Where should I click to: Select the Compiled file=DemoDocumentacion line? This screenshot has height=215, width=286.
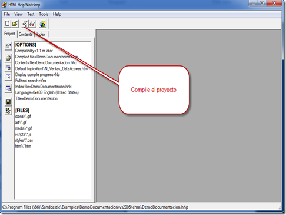pos(46,57)
